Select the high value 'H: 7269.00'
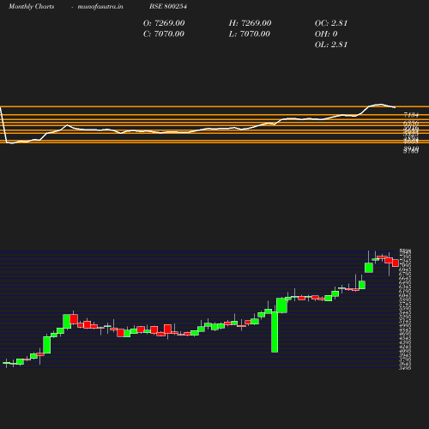This screenshot has width=429, height=429. 250,23
